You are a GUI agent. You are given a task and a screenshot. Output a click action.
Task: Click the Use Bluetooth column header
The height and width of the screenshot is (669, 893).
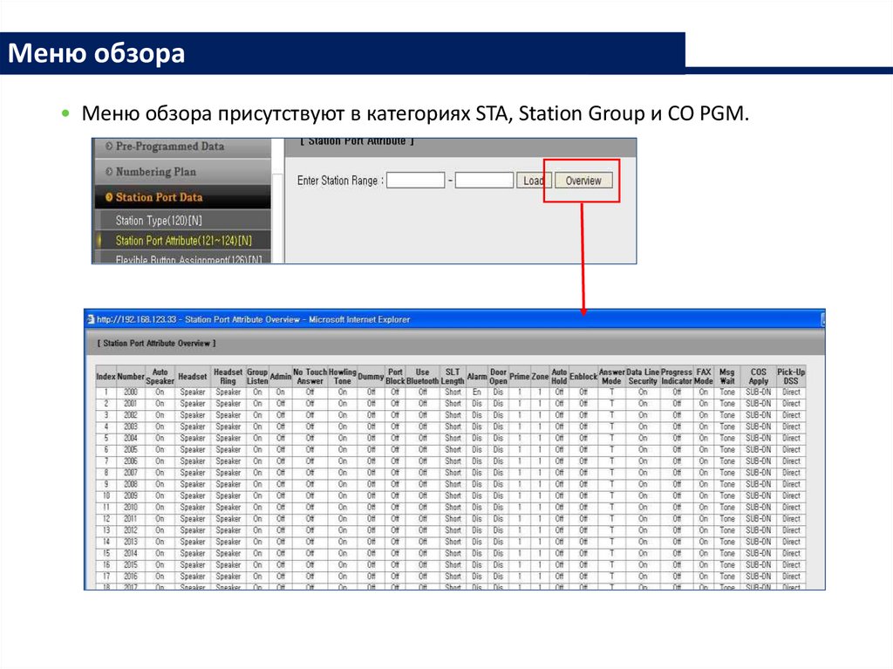click(x=423, y=376)
